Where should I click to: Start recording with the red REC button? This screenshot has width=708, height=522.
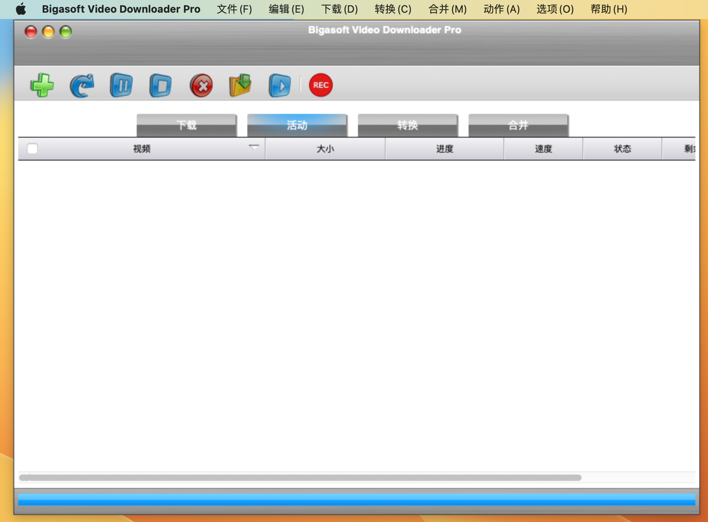click(x=320, y=85)
